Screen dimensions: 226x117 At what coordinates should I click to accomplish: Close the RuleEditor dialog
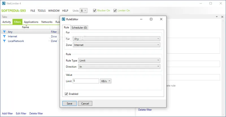(x=161, y=19)
